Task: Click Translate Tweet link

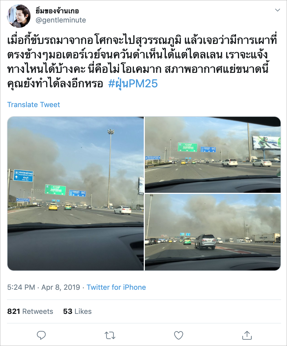Action: pyautogui.click(x=34, y=105)
